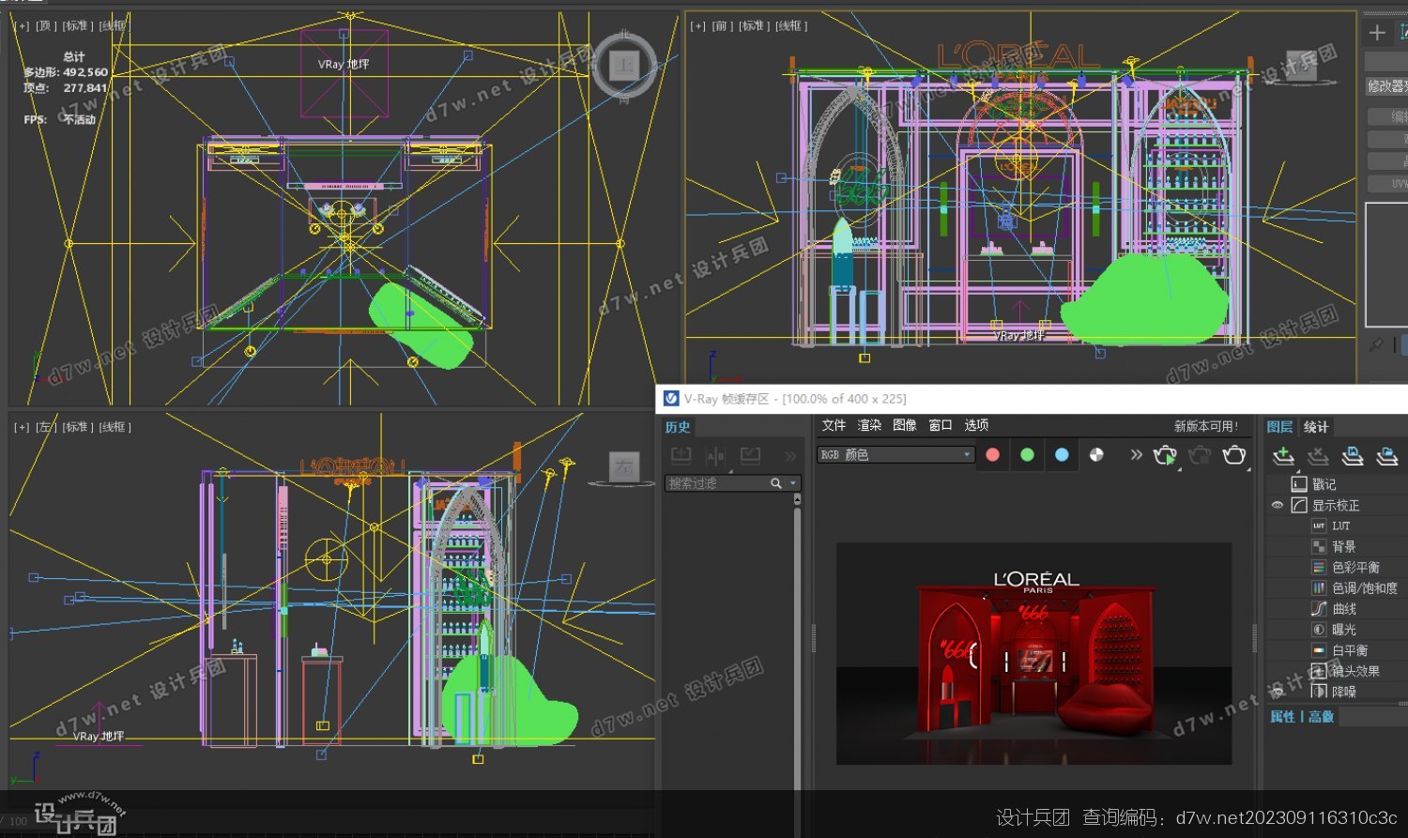The image size is (1408, 838).
Task: Click the rendered L'Oréal booth image
Action: coord(1033,653)
